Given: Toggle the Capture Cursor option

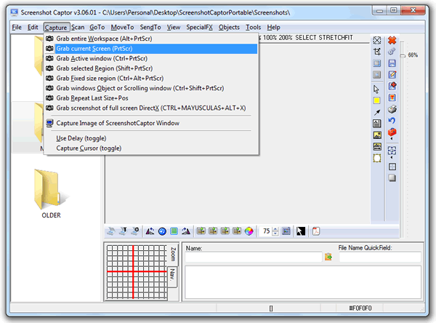Looking at the screenshot, I should tap(89, 148).
